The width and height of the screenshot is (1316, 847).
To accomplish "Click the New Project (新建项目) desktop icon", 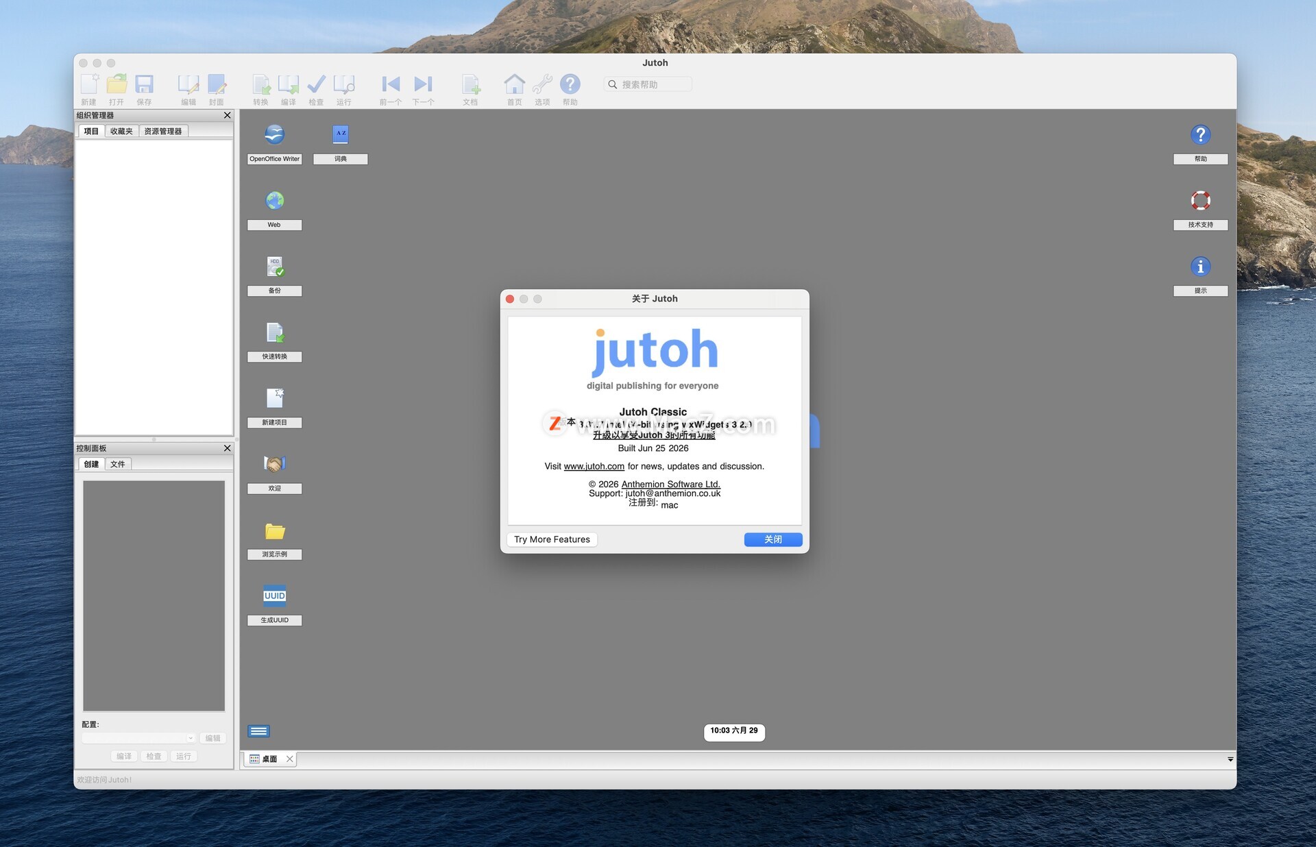I will point(275,398).
